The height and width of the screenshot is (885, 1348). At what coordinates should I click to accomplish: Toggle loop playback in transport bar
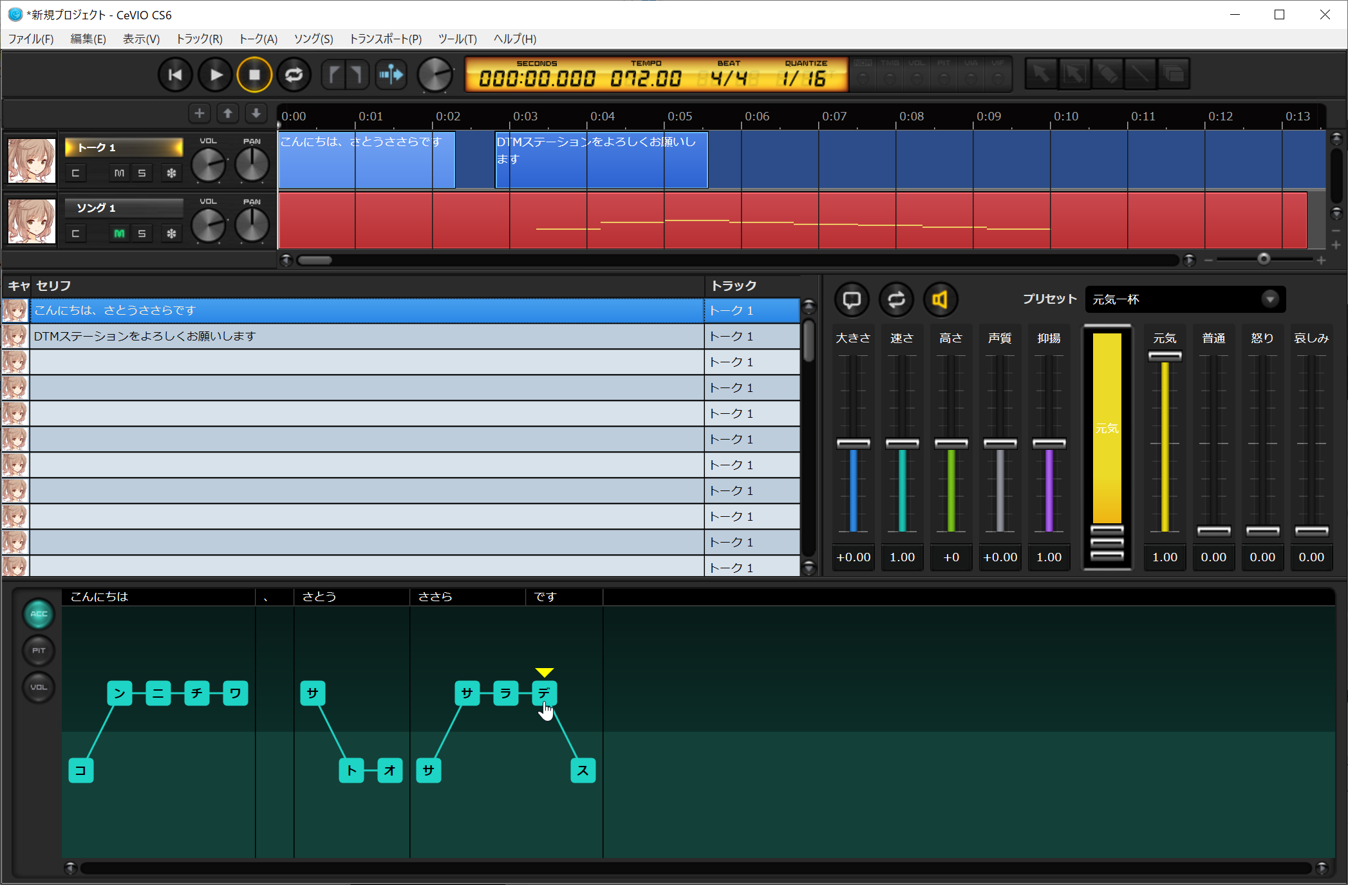tap(294, 75)
